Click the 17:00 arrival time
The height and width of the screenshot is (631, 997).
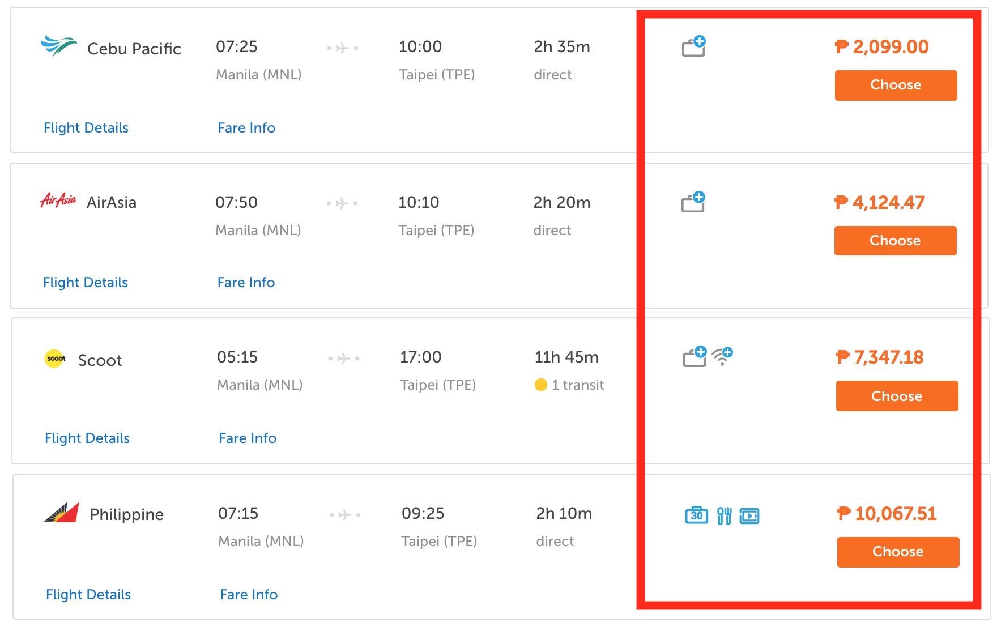click(x=421, y=357)
